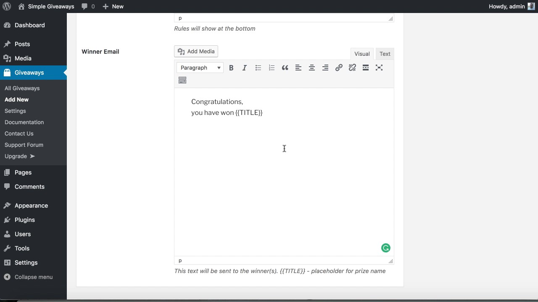Open the Documentation link
The image size is (538, 302).
(x=24, y=122)
